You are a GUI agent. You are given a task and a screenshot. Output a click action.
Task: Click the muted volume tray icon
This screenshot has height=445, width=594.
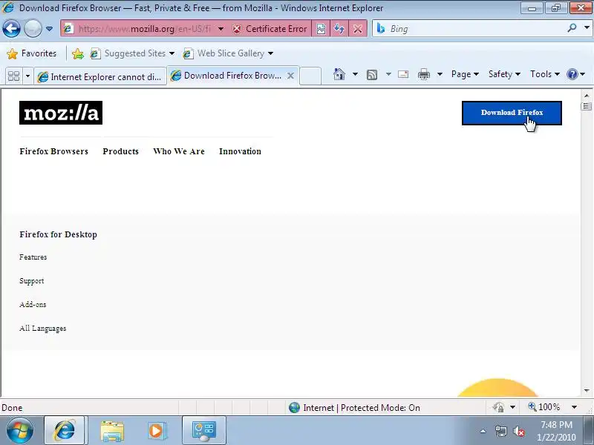[x=518, y=431]
